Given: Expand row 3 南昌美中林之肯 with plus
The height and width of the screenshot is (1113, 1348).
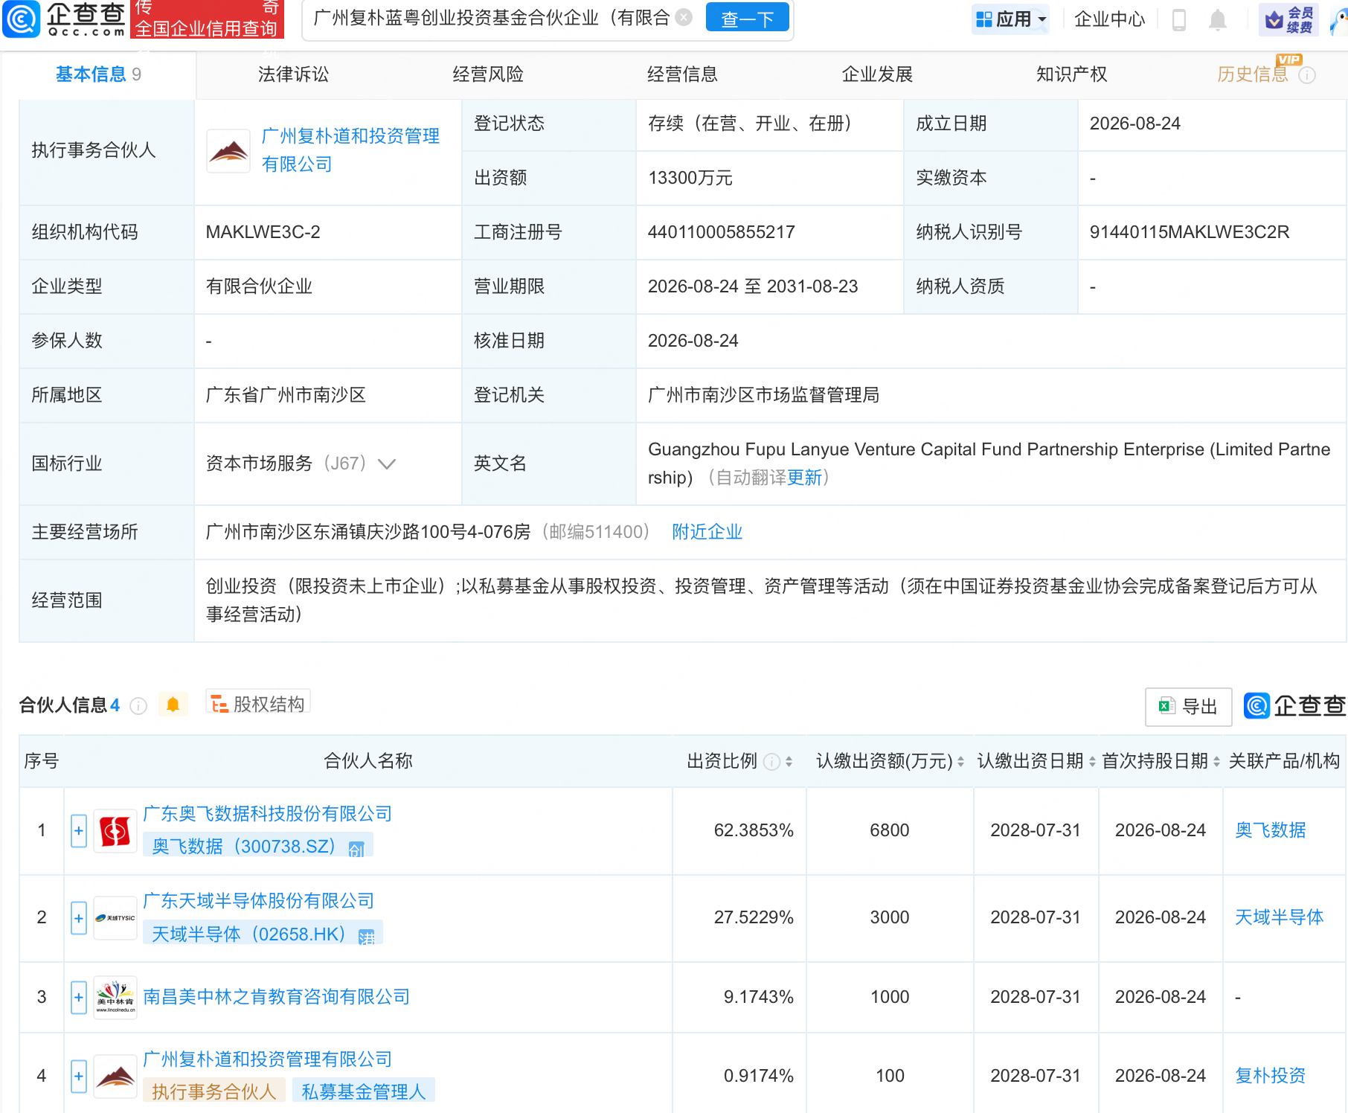Looking at the screenshot, I should tap(79, 998).
